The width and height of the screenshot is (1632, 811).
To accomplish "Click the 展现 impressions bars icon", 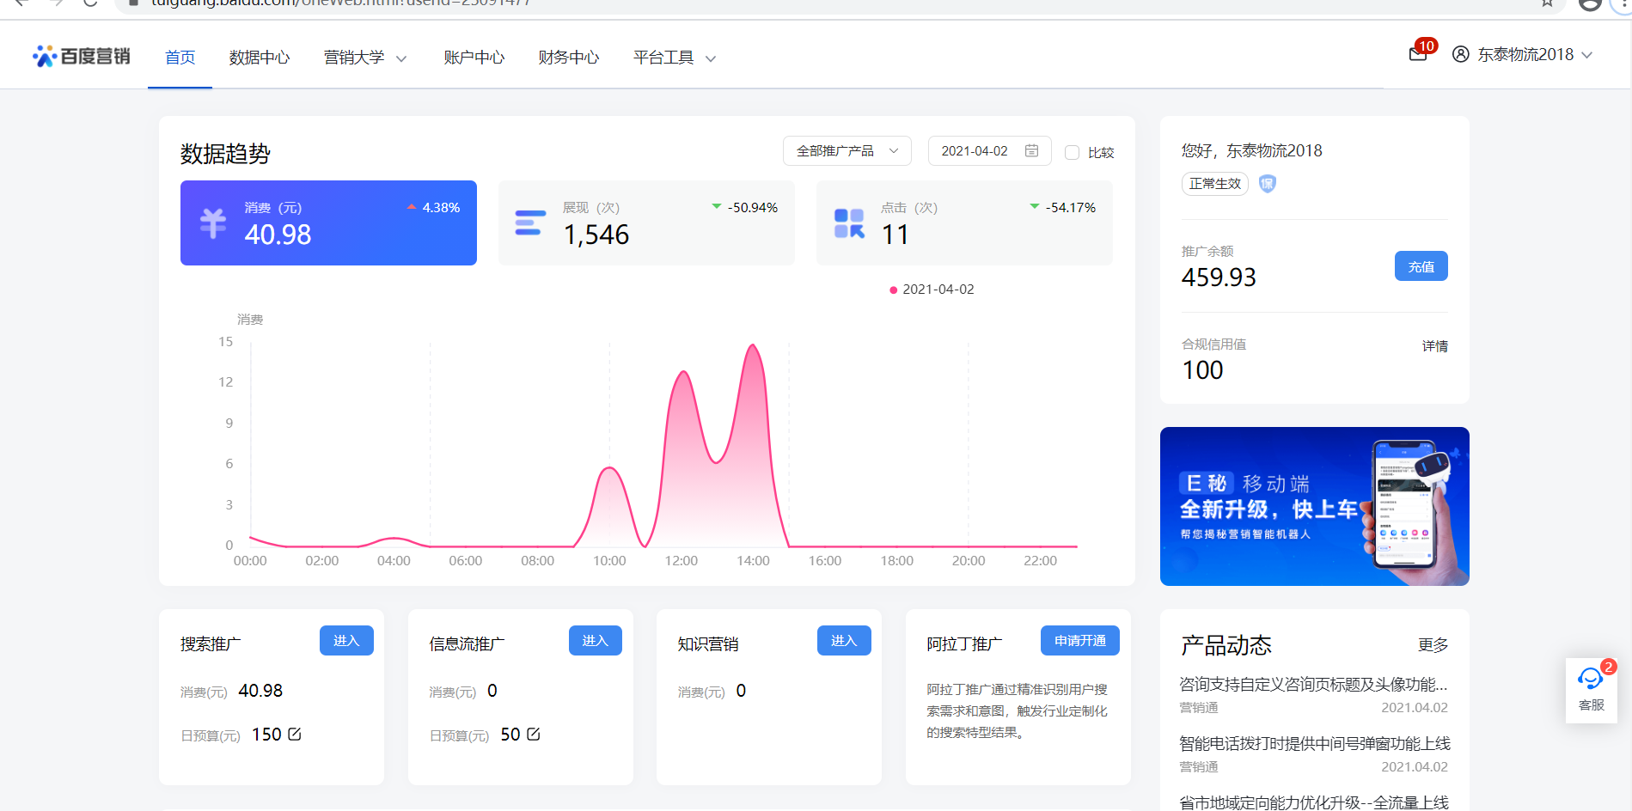I will [530, 223].
